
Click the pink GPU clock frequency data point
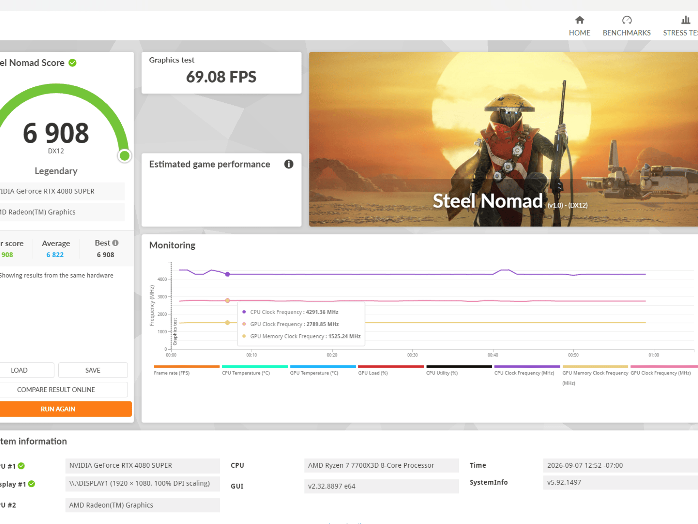tap(227, 301)
